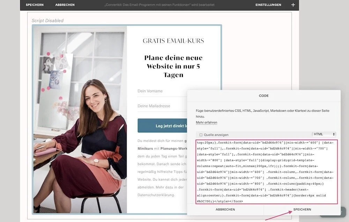
Task: Open EINSTELLUNGEN in the top bar
Action: [268, 5]
